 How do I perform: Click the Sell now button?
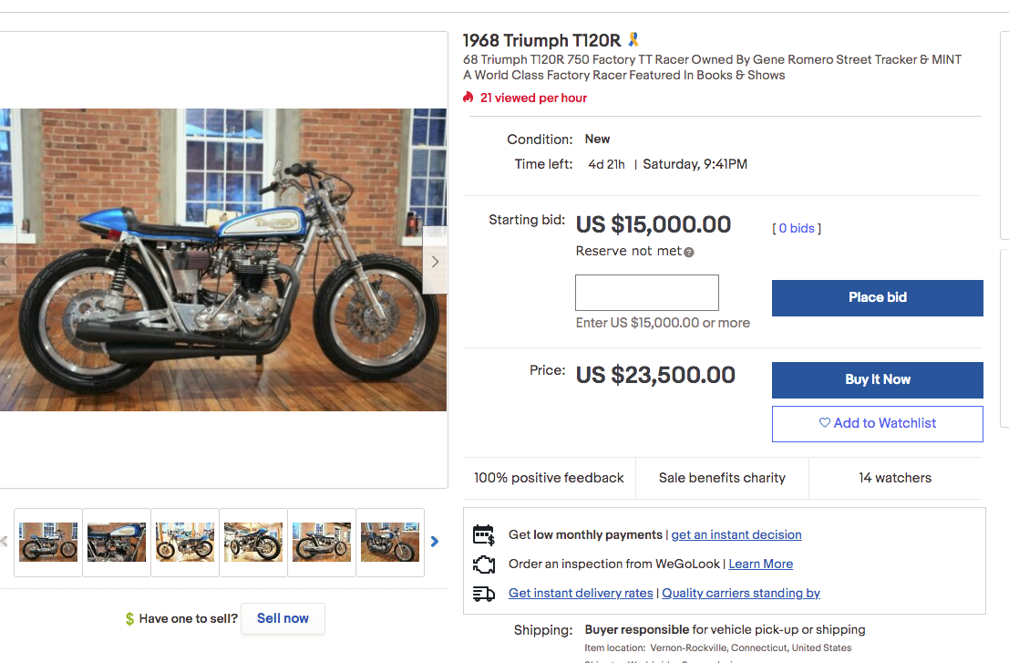tap(283, 618)
